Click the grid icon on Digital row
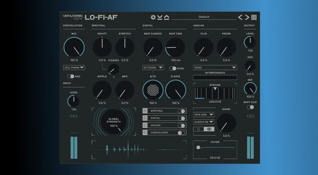This screenshot has width=318, height=175. pyautogui.click(x=145, y=118)
